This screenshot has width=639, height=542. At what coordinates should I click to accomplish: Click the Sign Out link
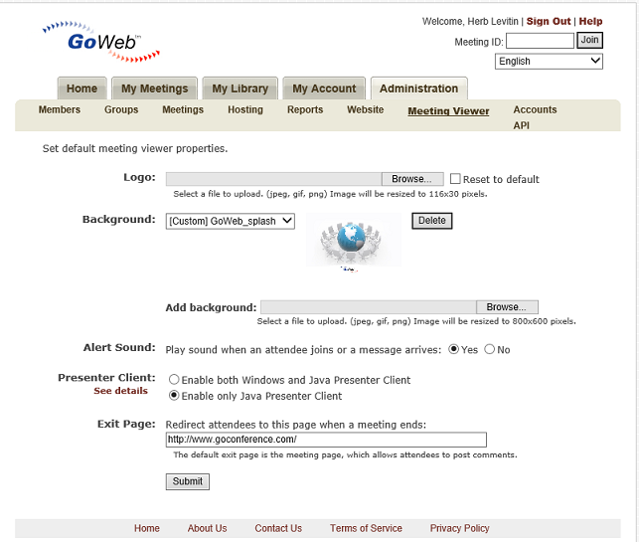pyautogui.click(x=549, y=22)
